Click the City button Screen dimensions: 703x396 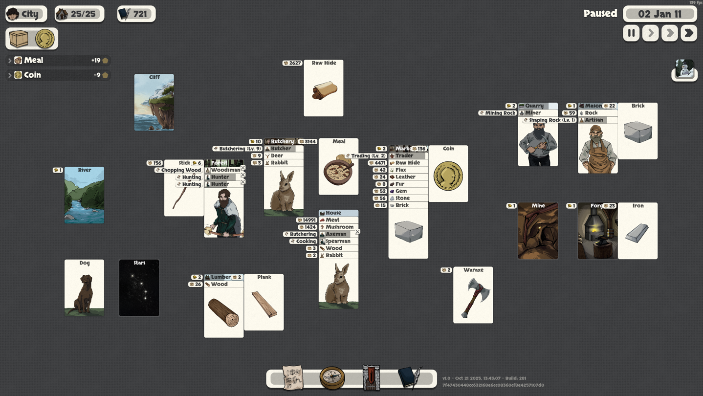click(26, 14)
